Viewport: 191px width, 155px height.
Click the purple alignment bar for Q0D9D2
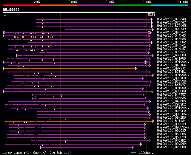coord(90,141)
